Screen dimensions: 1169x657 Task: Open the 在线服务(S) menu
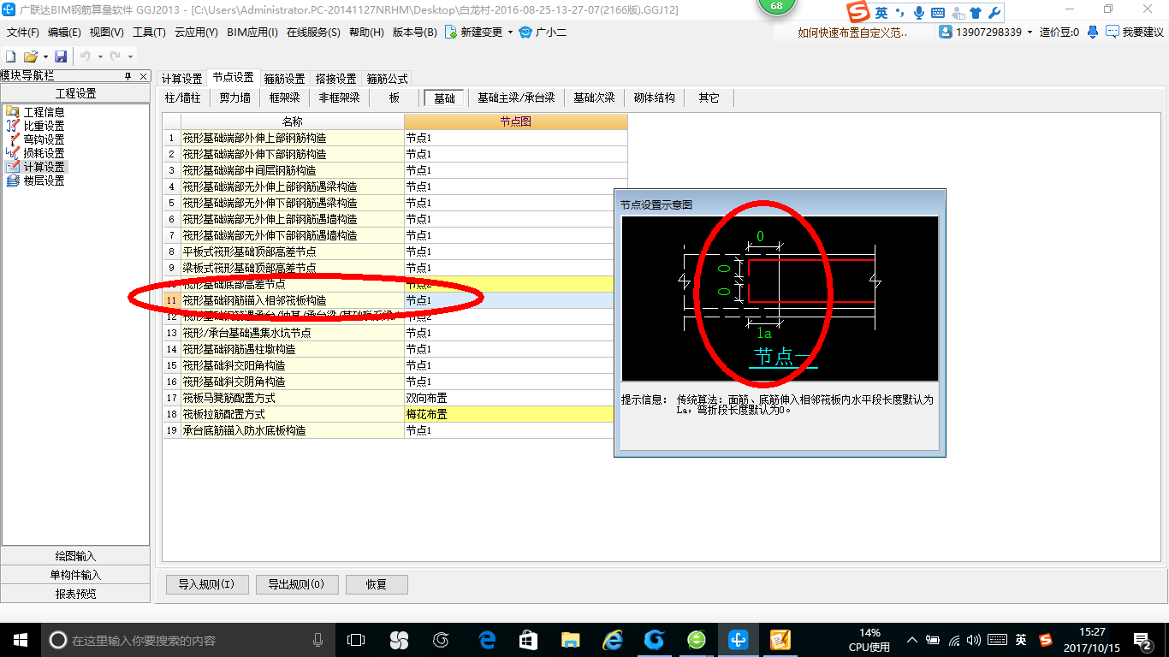point(312,33)
